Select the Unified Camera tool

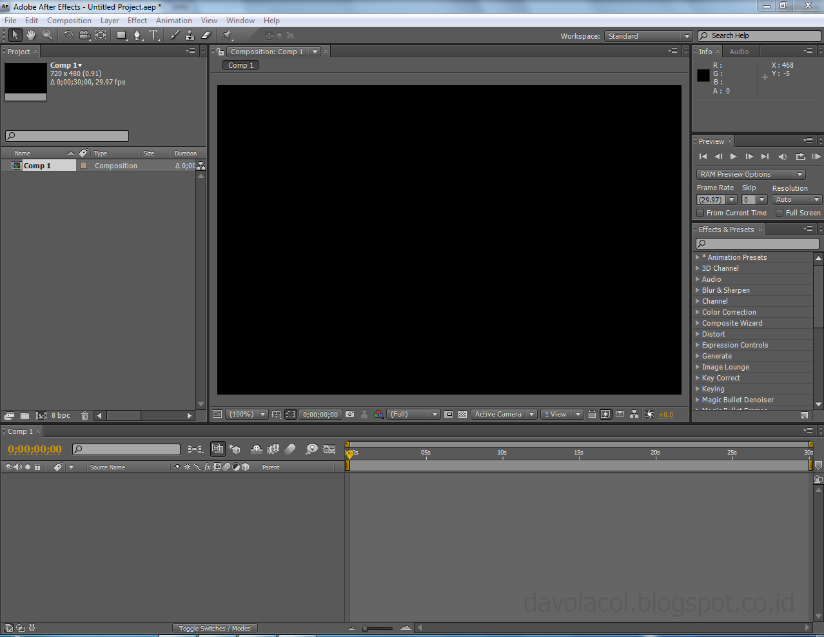click(84, 35)
